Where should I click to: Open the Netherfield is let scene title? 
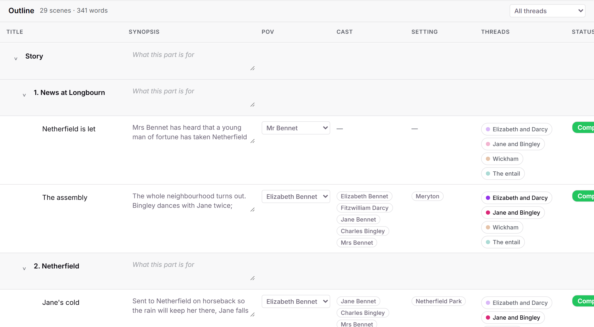69,129
